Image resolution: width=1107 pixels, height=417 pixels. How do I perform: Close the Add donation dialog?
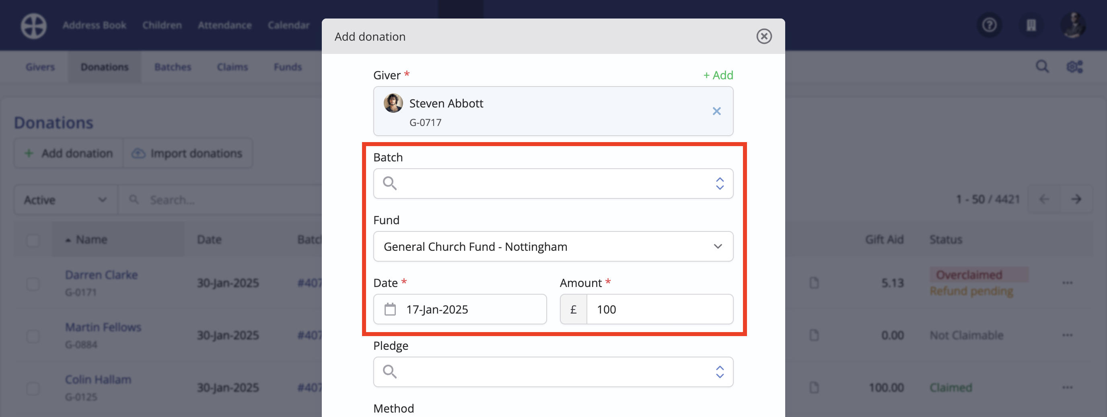click(764, 37)
